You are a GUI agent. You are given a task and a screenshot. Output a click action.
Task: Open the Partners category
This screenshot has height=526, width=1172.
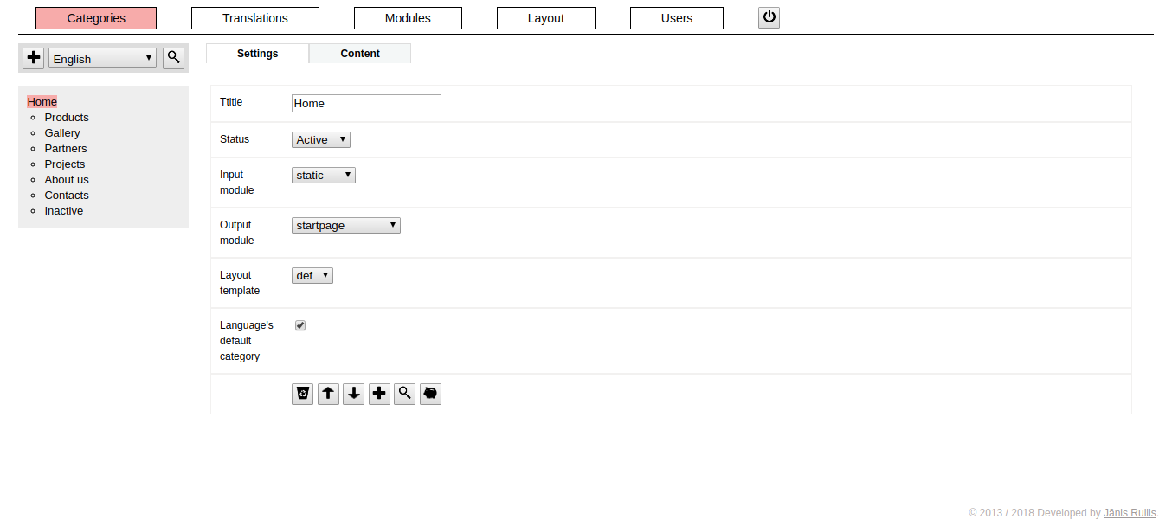click(66, 148)
